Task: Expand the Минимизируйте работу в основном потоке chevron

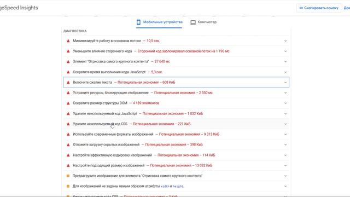Action: pyautogui.click(x=285, y=41)
